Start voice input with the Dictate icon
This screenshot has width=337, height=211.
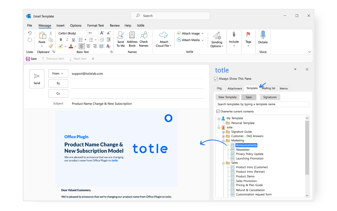pyautogui.click(x=263, y=38)
